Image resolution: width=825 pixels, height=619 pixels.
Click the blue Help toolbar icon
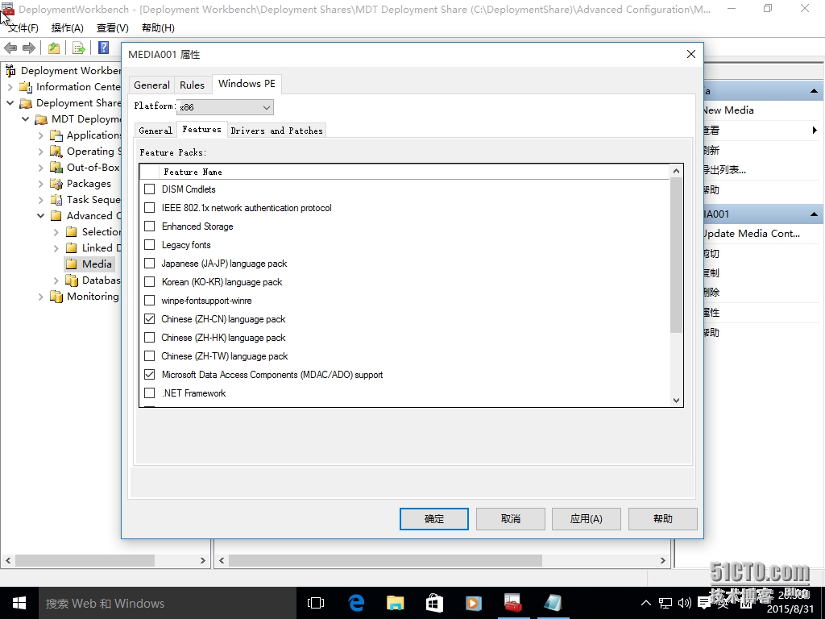pos(104,48)
